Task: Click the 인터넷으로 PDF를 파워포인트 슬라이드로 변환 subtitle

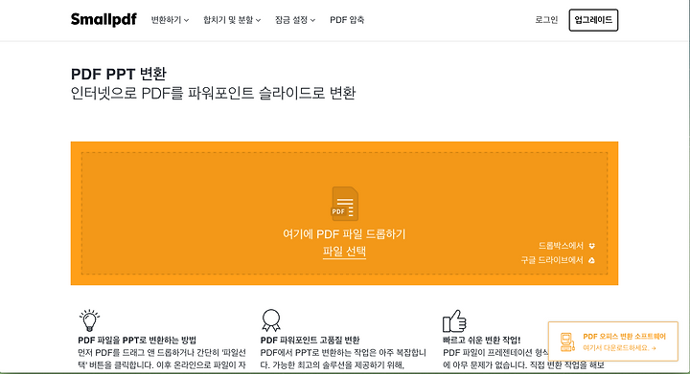Action: [x=213, y=93]
